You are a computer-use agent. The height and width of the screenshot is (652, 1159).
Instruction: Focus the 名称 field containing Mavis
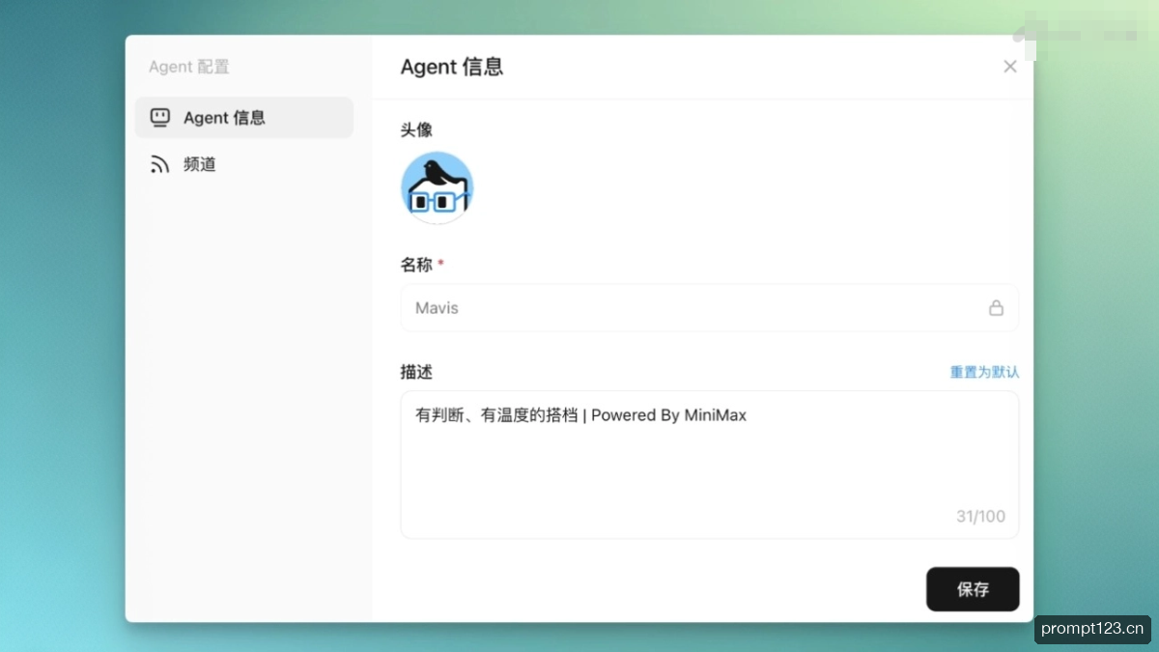coord(710,308)
